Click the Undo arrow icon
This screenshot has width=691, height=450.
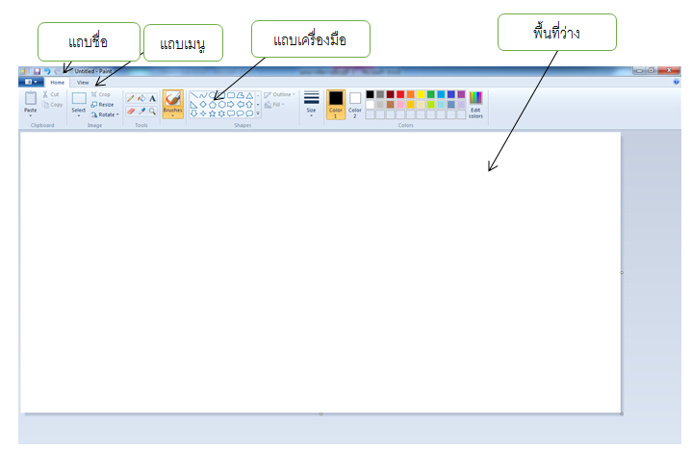(46, 71)
